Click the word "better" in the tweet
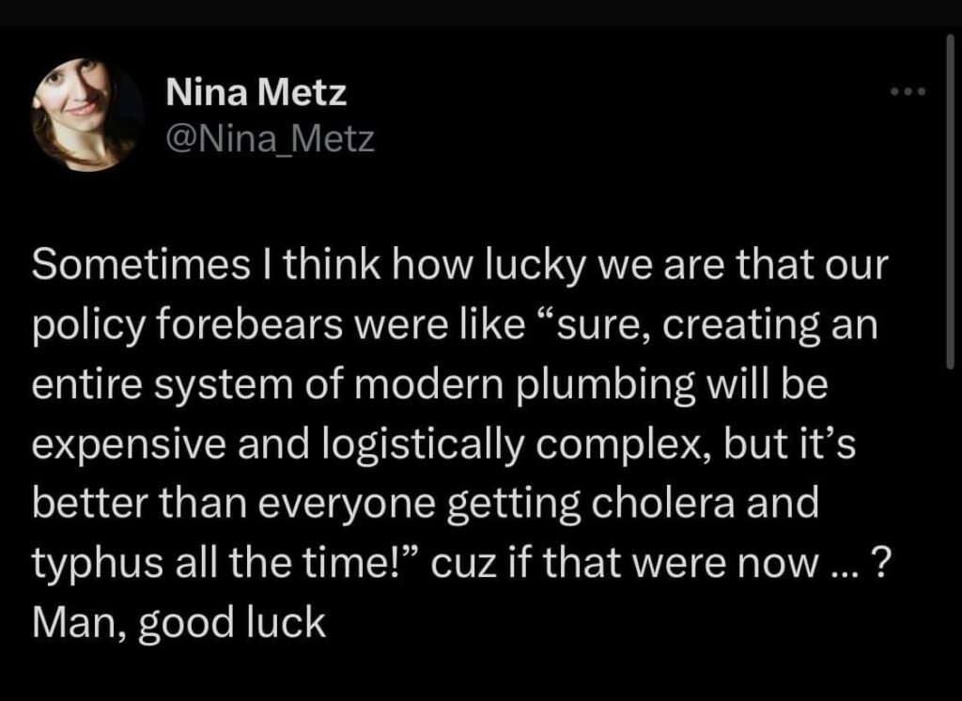 point(85,505)
